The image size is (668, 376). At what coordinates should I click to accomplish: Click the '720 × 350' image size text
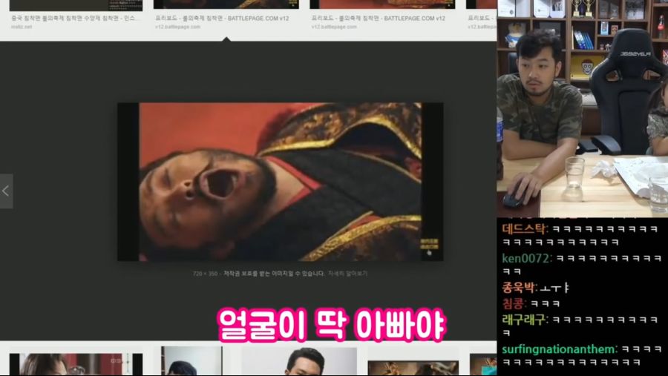(x=206, y=274)
